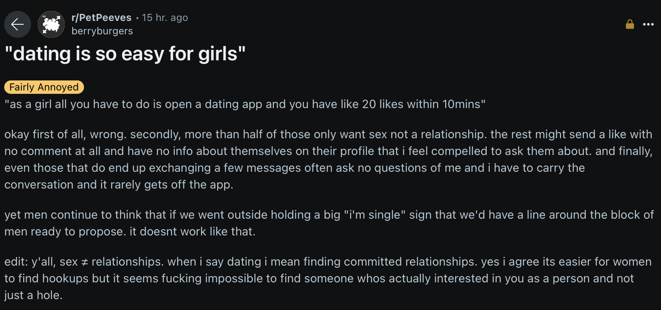Open the three-dot more options menu

648,24
